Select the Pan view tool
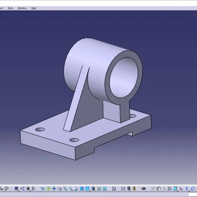This screenshot has height=197, width=197. (54, 189)
